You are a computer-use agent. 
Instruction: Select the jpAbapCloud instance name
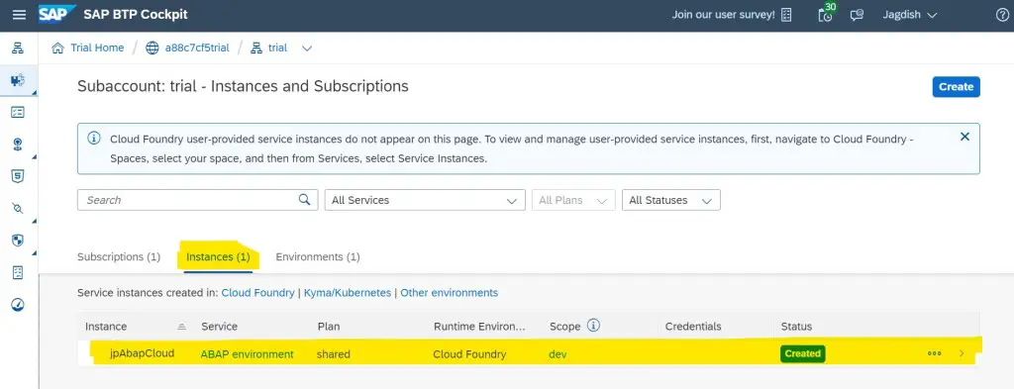(x=143, y=353)
